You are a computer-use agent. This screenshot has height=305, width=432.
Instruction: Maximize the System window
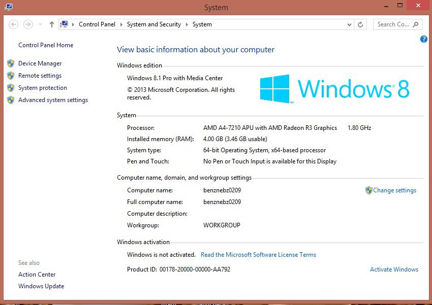click(400, 5)
